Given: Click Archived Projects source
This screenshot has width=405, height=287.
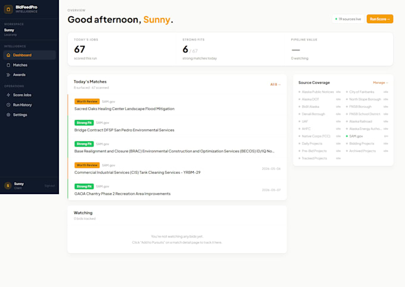Looking at the screenshot, I should coord(367,151).
